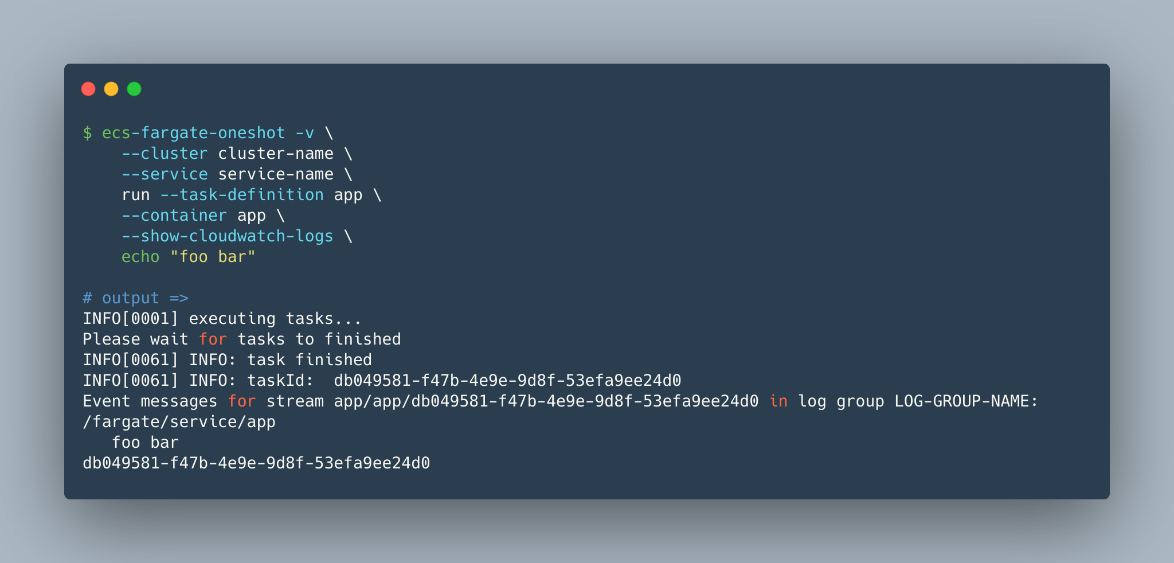Viewport: 1174px width, 563px height.
Task: Click the service-name argument value
Action: pyautogui.click(x=275, y=174)
